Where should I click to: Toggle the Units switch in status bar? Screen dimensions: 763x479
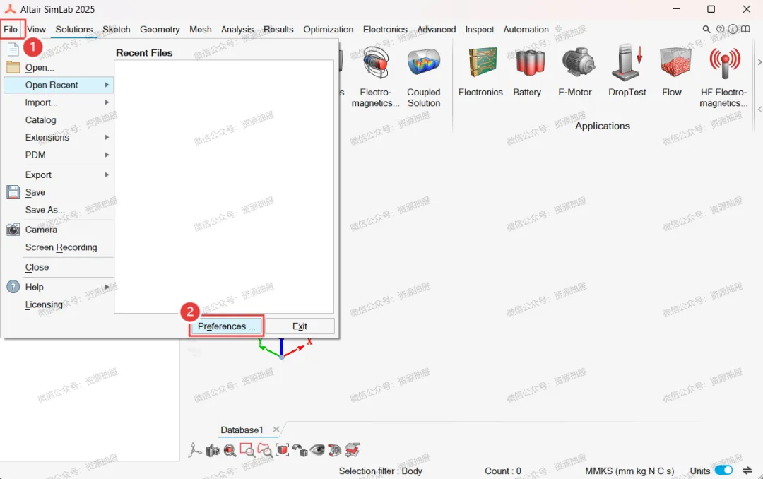[723, 471]
